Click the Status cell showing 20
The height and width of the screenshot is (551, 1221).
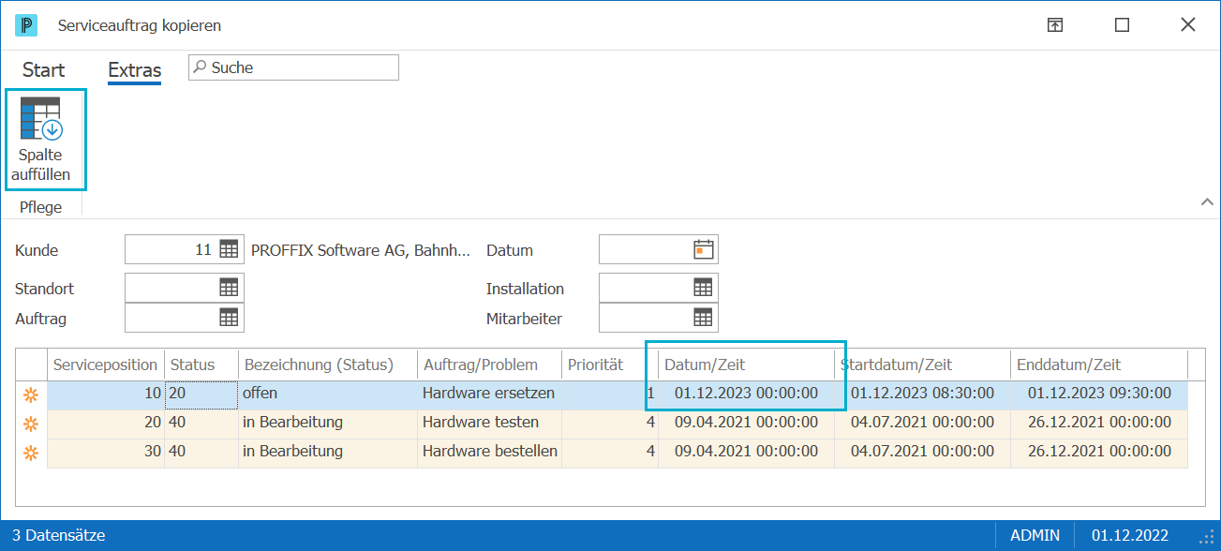tap(201, 394)
